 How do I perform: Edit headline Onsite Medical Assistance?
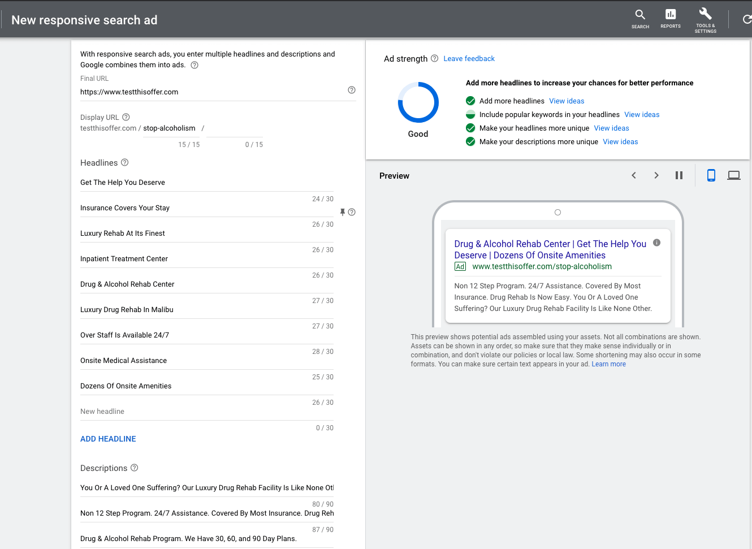click(207, 361)
